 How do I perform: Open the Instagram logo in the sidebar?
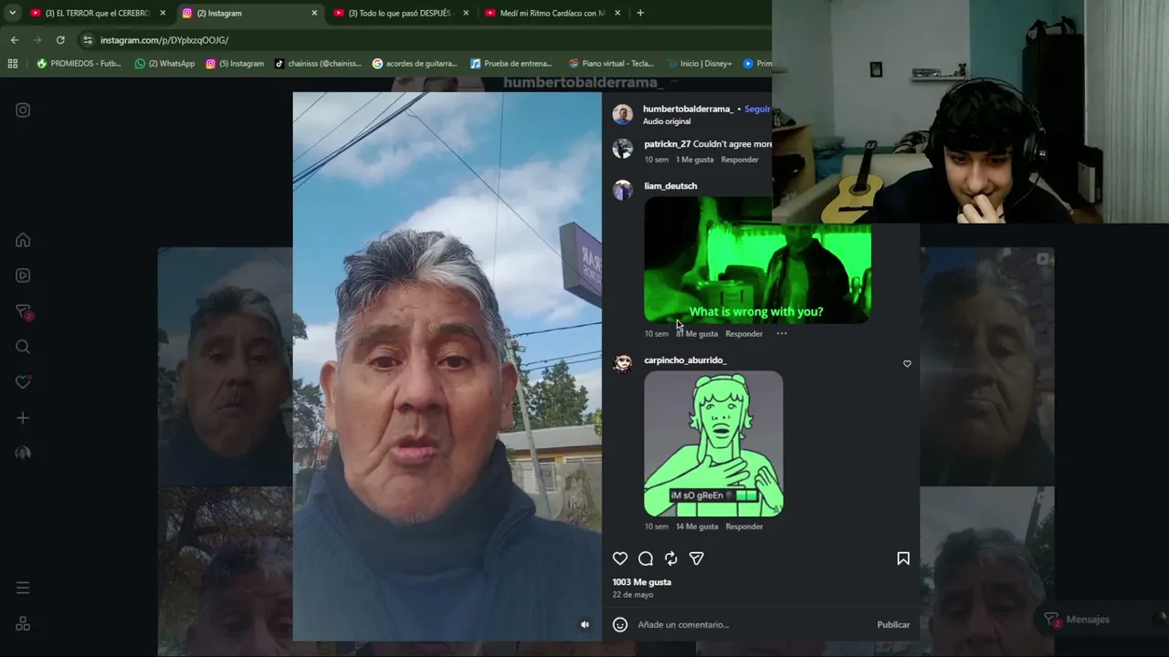coord(23,110)
